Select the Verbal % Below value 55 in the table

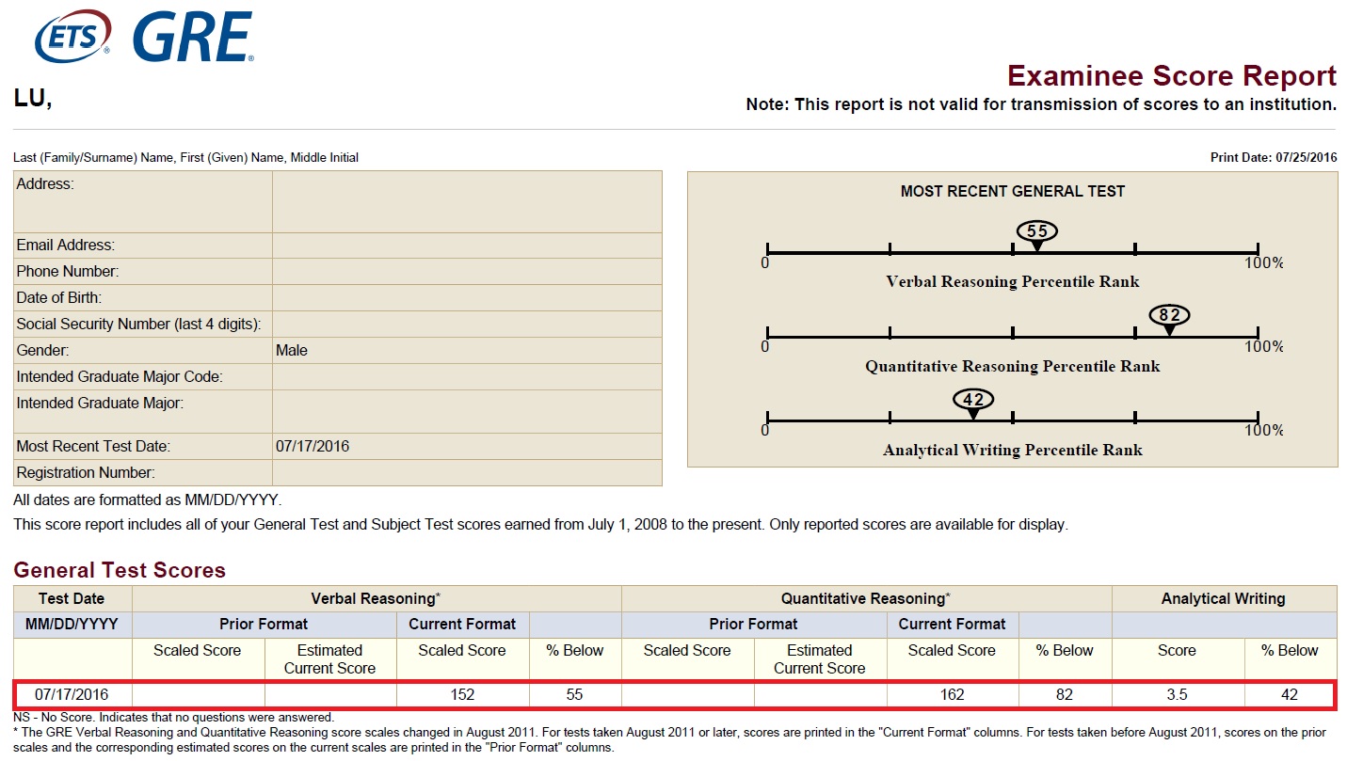click(574, 695)
